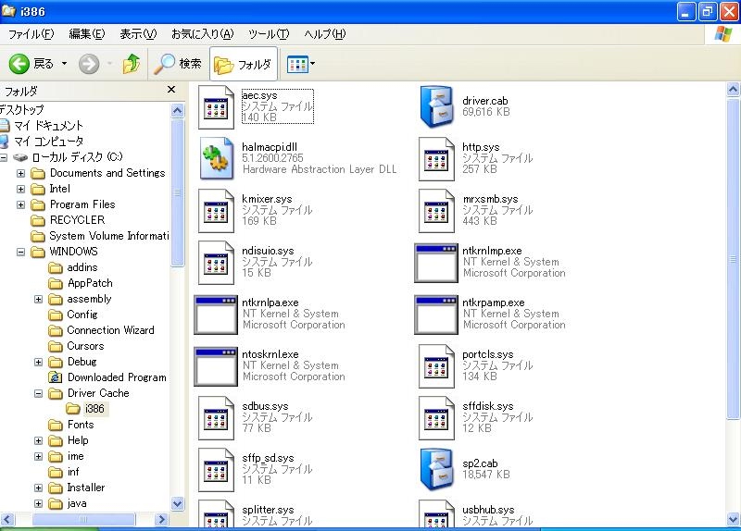Click the folder tree vertical scrollbar down arrow
This screenshot has width=741, height=531.
coord(178,504)
